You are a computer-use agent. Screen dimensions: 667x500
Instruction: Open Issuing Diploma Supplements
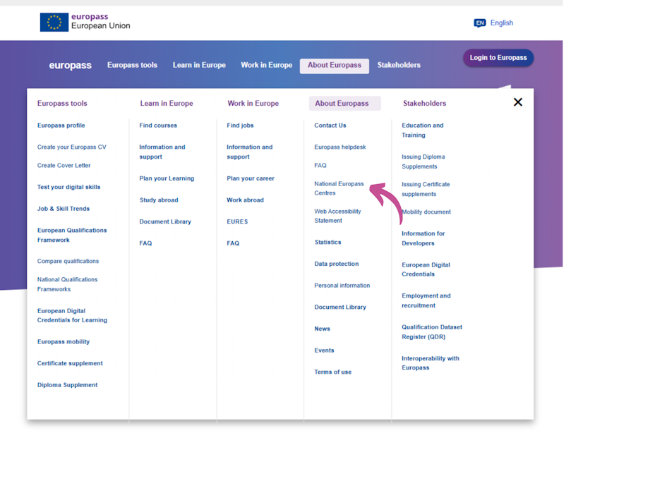click(x=423, y=161)
